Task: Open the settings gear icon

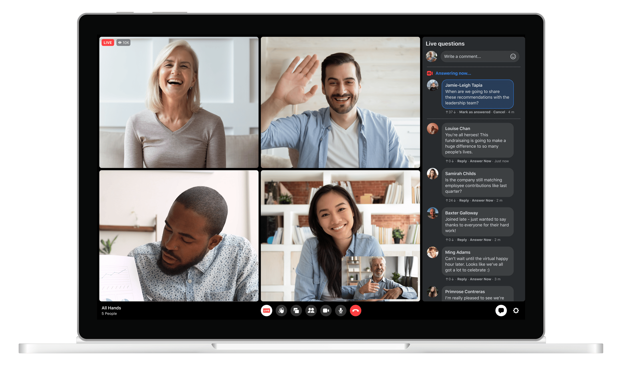Action: [516, 311]
